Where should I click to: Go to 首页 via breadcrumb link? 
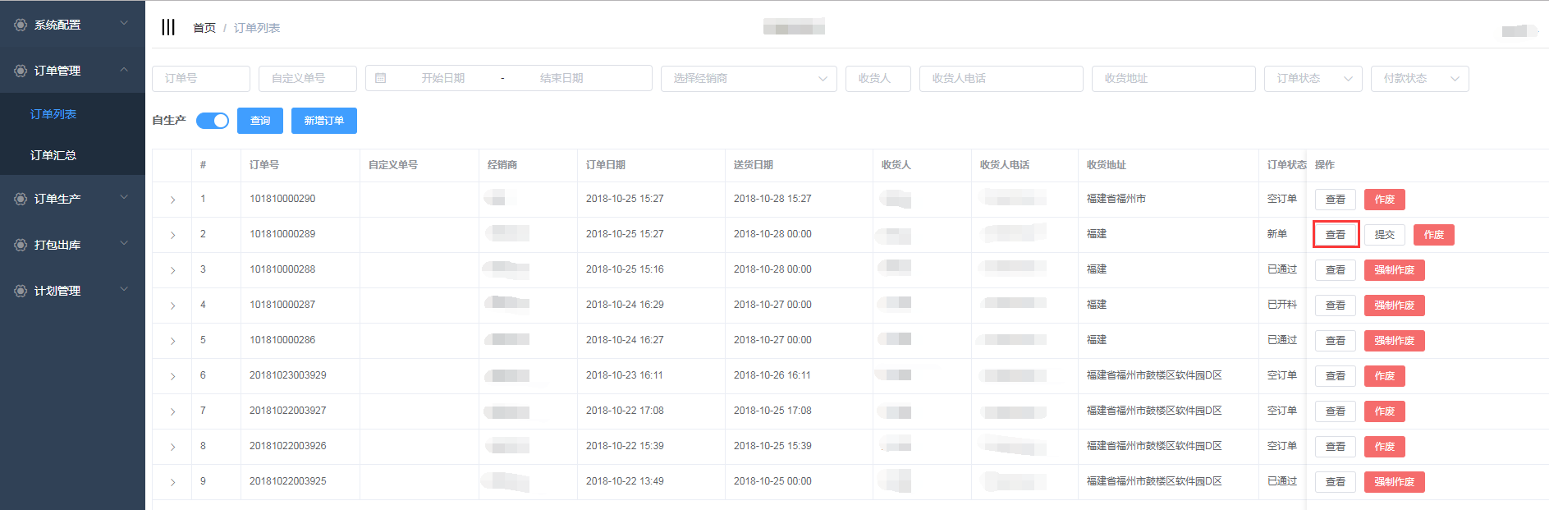coord(204,28)
